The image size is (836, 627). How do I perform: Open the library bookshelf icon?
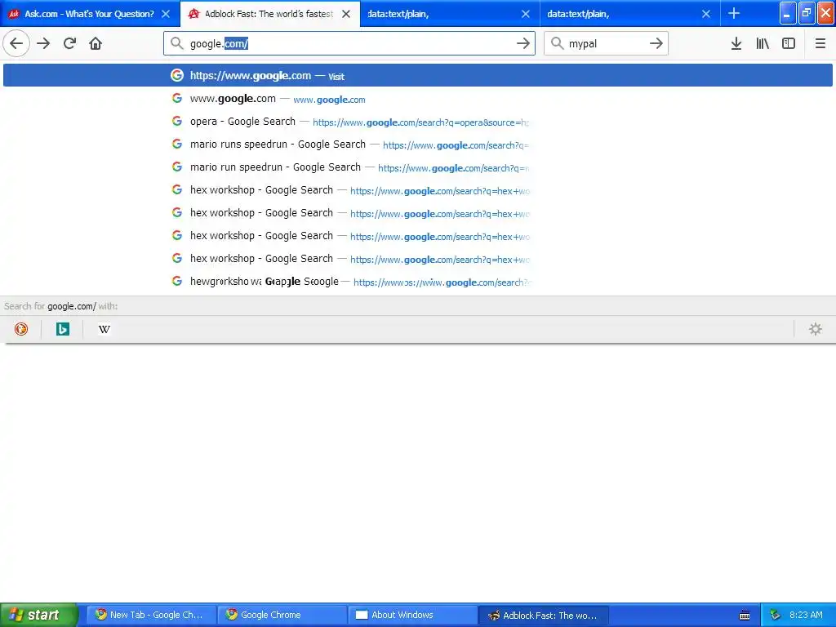(763, 44)
